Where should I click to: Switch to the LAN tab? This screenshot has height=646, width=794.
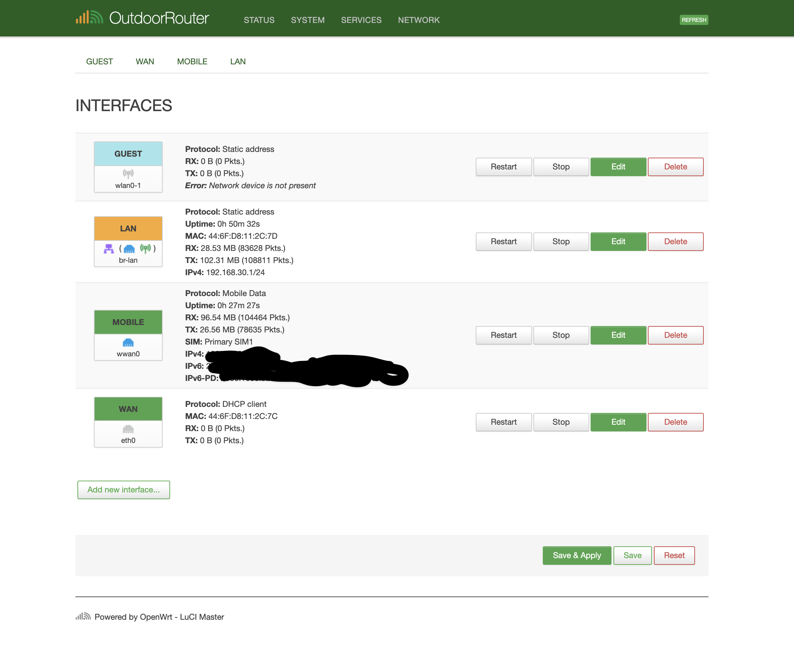(238, 61)
